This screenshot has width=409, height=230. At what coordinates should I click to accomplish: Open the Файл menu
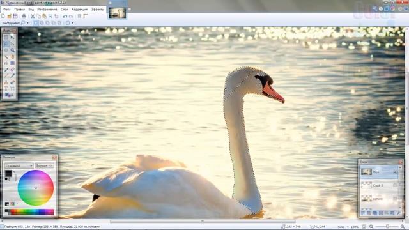[7, 9]
